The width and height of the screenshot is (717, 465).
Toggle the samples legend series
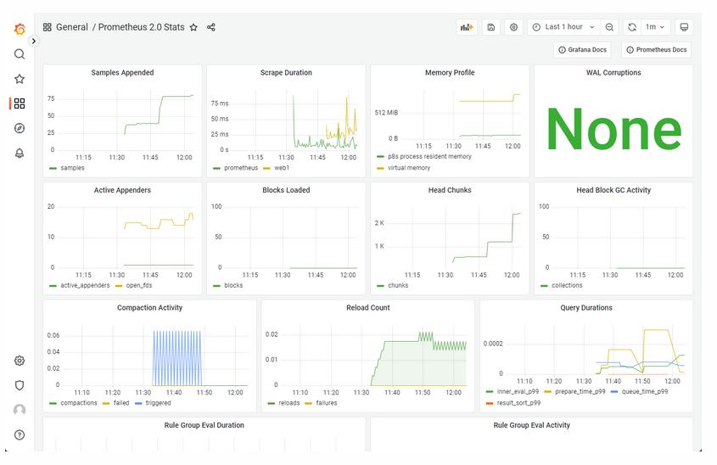point(72,168)
